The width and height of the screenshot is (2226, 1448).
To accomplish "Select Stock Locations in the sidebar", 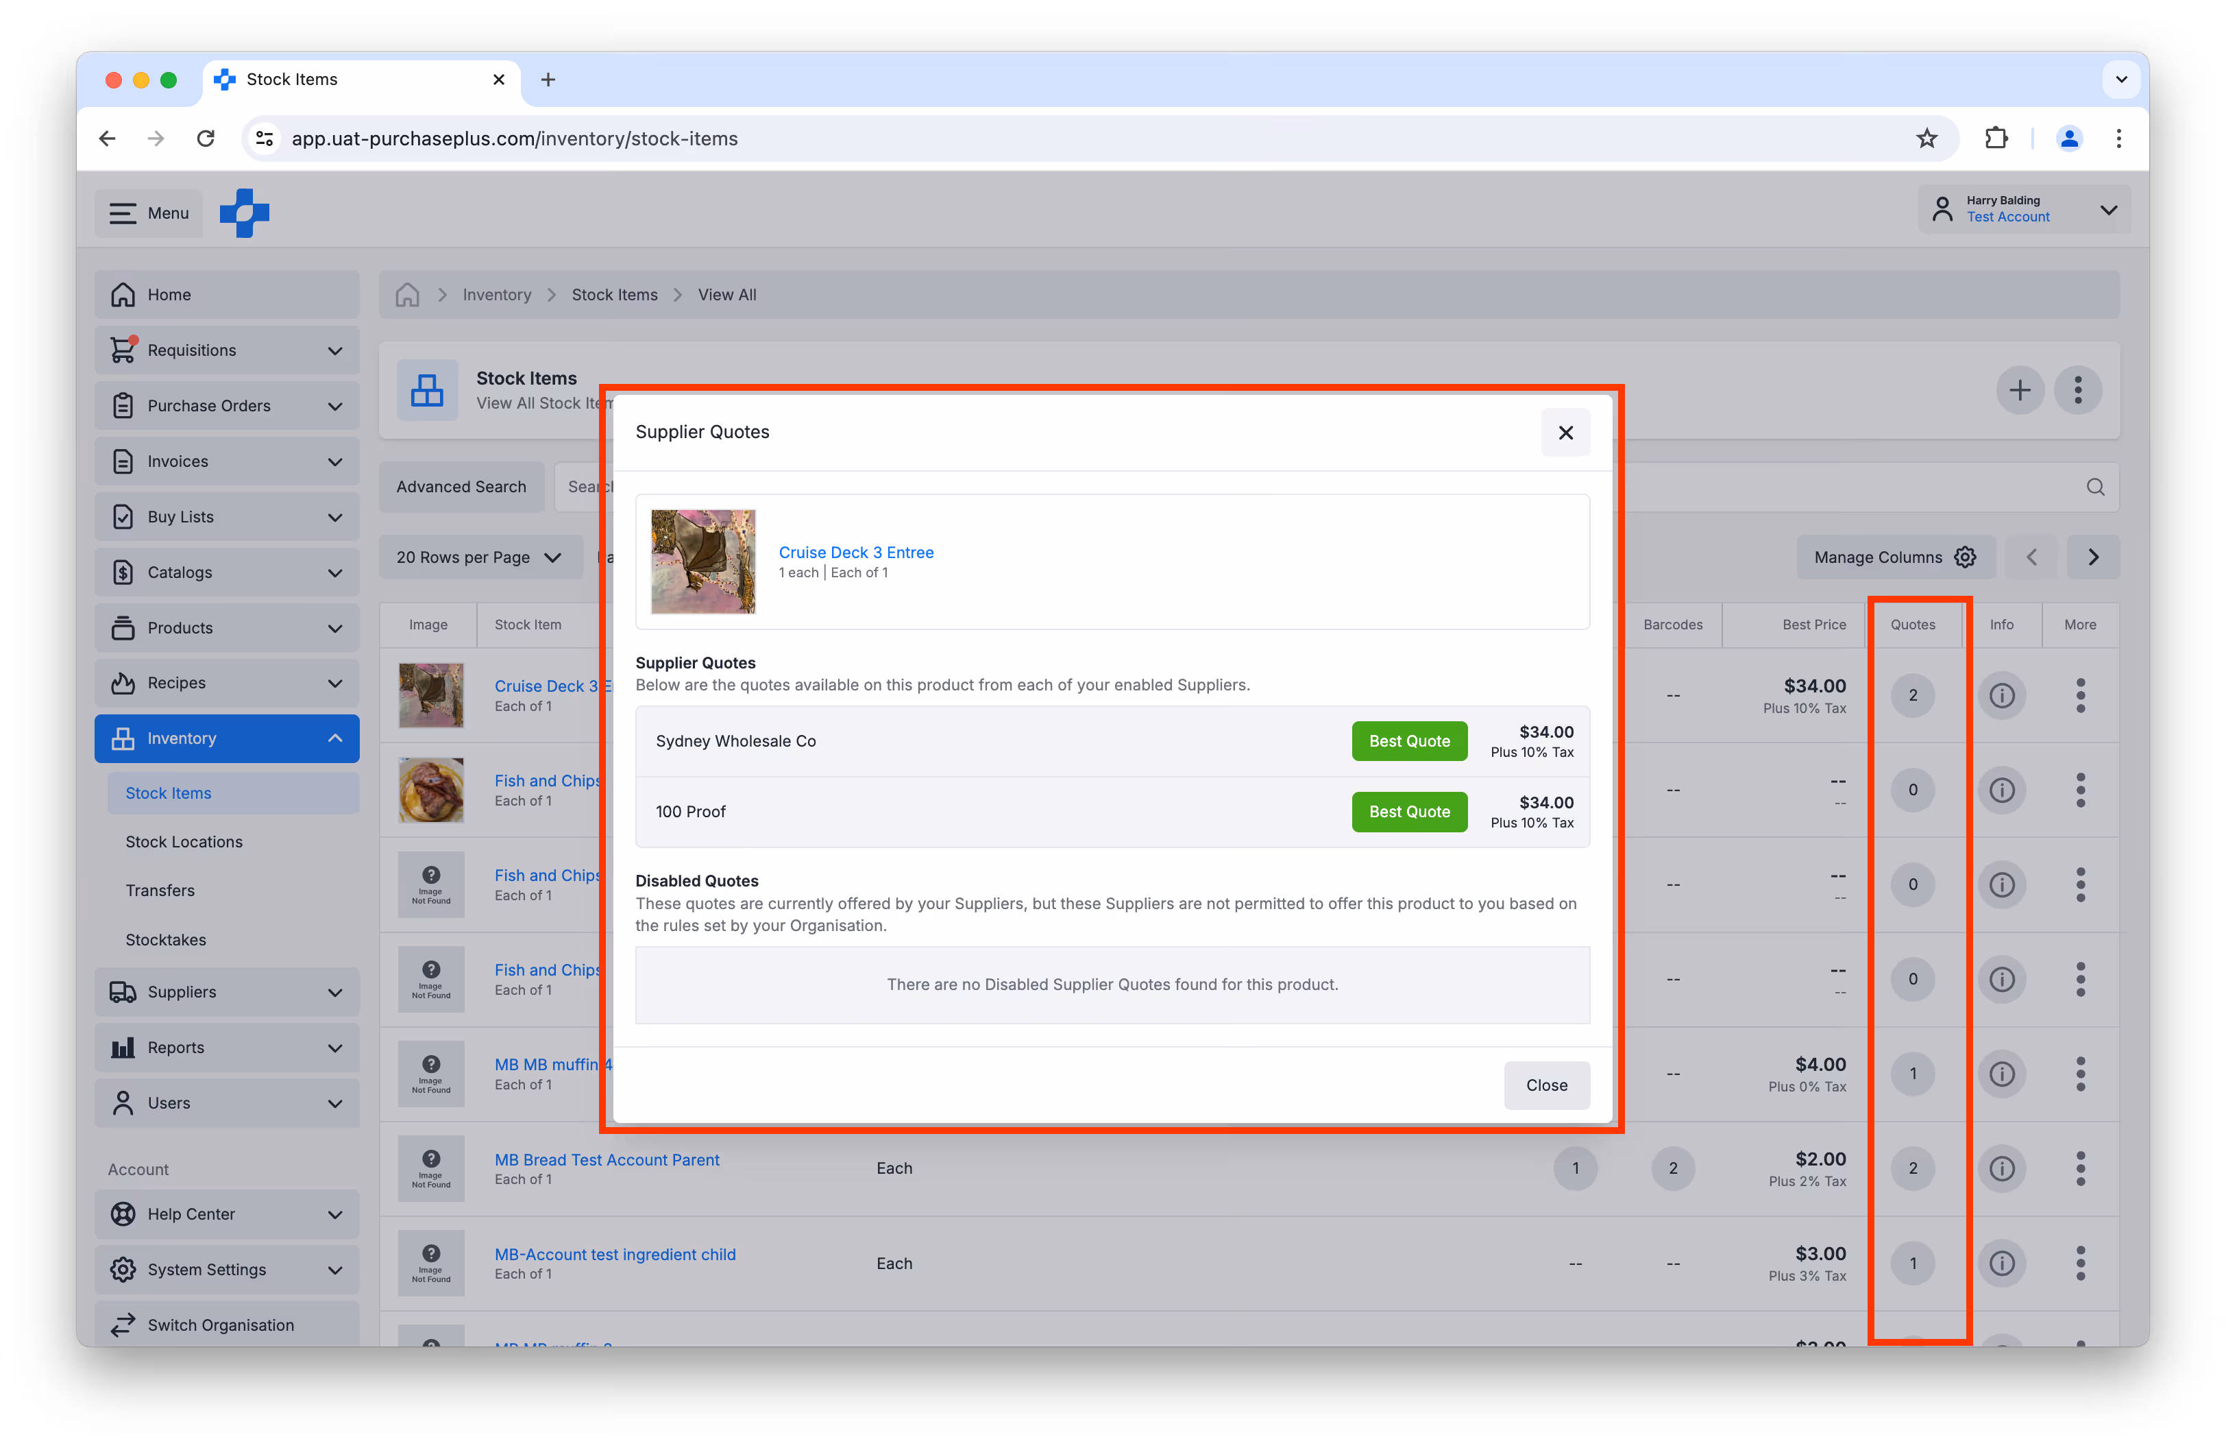I will pos(184,842).
